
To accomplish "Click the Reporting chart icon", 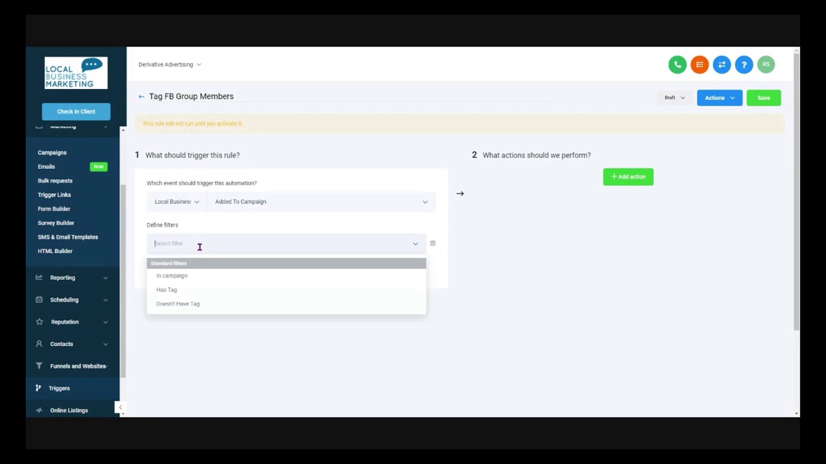I will pos(39,278).
